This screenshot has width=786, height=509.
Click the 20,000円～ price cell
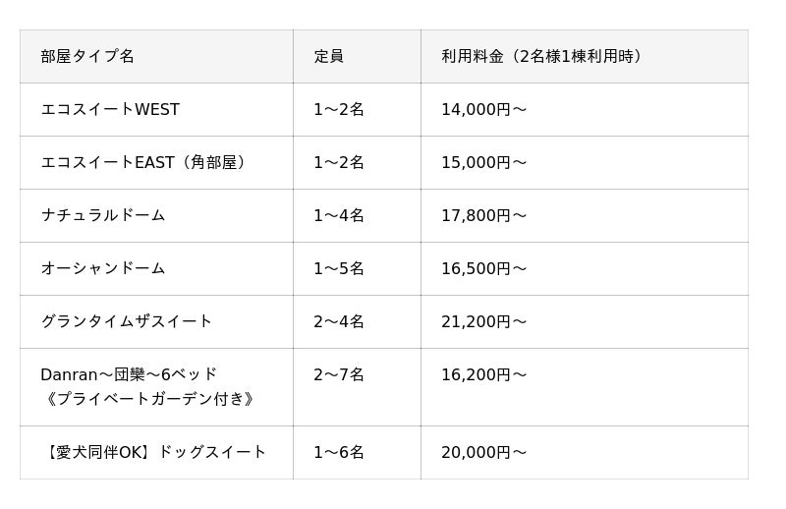click(x=483, y=452)
